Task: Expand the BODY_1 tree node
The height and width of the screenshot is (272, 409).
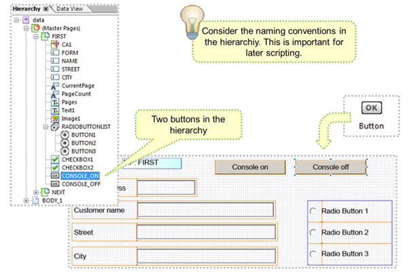Action: coord(27,201)
